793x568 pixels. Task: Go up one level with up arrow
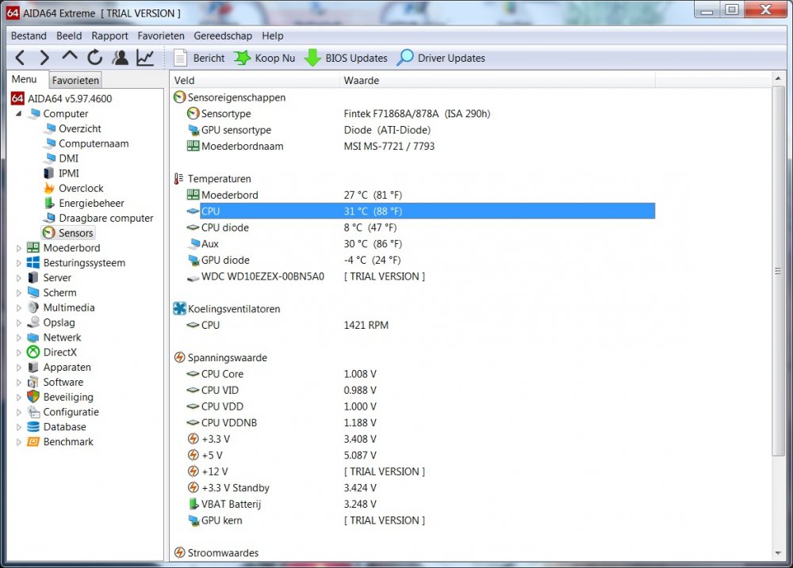pos(70,58)
